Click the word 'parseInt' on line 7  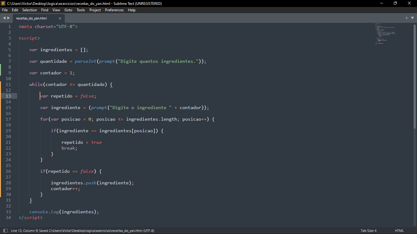pyautogui.click(x=85, y=61)
